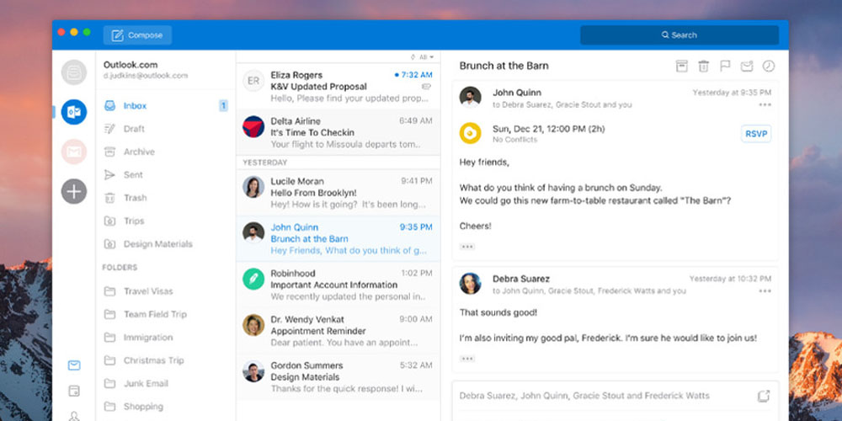Flag the Brunch at the Barn email
This screenshot has height=421, width=842.
(x=725, y=67)
